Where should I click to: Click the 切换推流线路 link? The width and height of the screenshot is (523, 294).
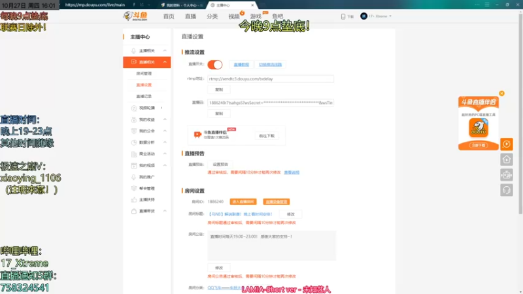click(x=270, y=65)
